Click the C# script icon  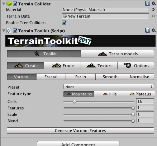pyautogui.click(x=9, y=31)
